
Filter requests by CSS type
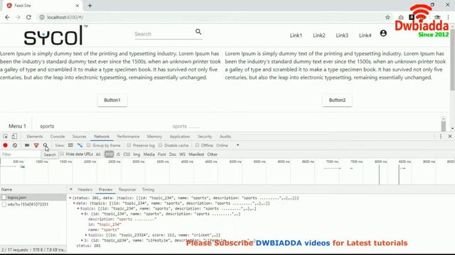[127, 154]
